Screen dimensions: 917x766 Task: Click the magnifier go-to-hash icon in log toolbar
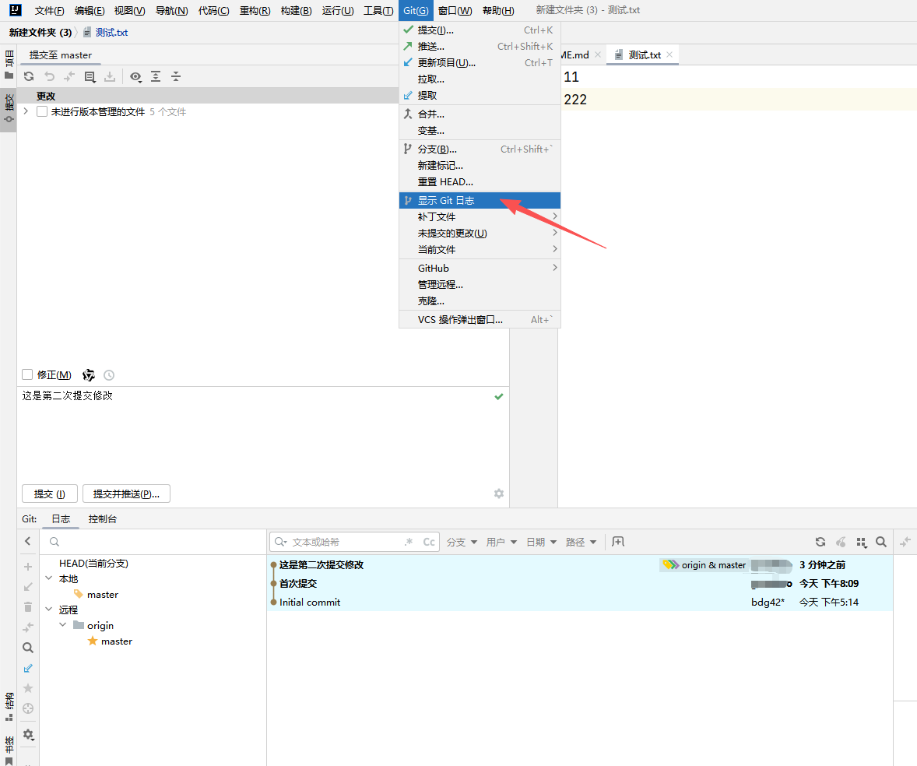coord(880,542)
